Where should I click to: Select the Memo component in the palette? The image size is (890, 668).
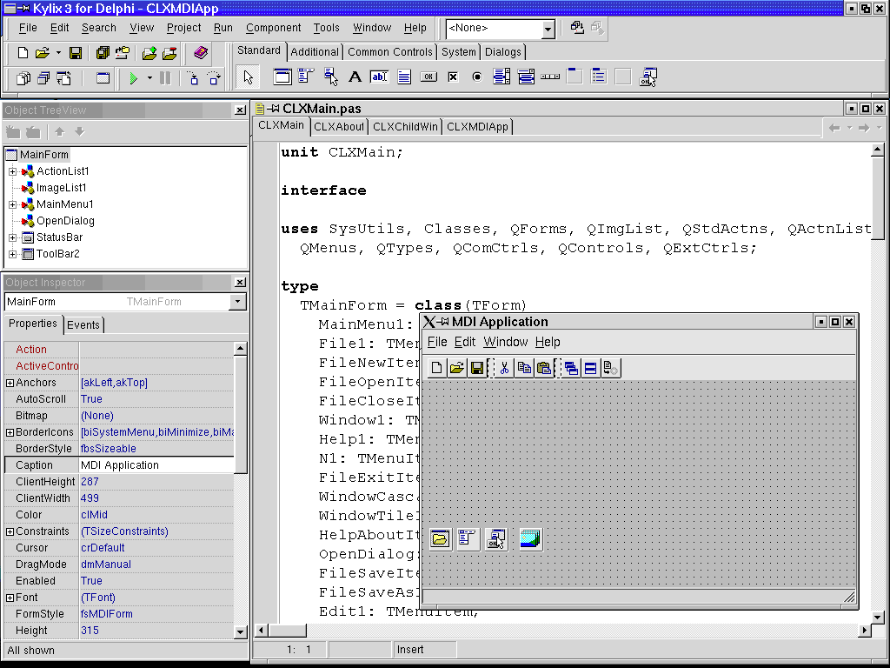click(404, 77)
